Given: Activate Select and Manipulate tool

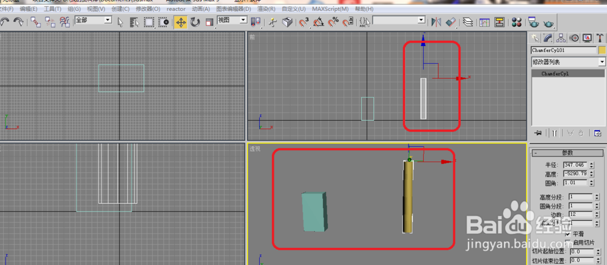Looking at the screenshot, I should coord(273,22).
